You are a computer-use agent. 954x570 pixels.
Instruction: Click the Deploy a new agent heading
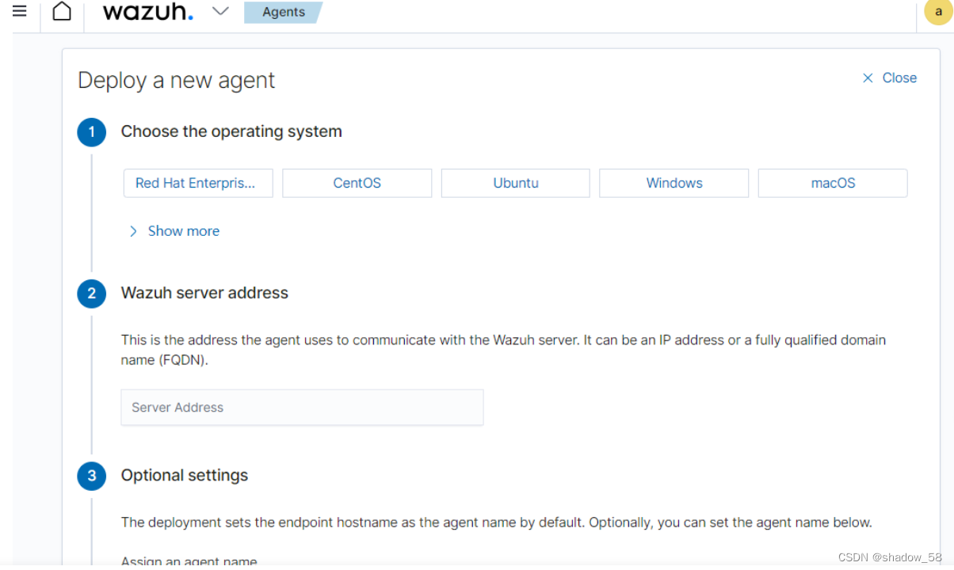(177, 81)
